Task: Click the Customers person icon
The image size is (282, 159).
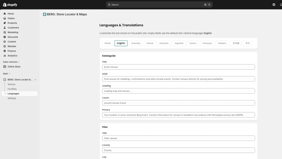Action: (x=5, y=28)
